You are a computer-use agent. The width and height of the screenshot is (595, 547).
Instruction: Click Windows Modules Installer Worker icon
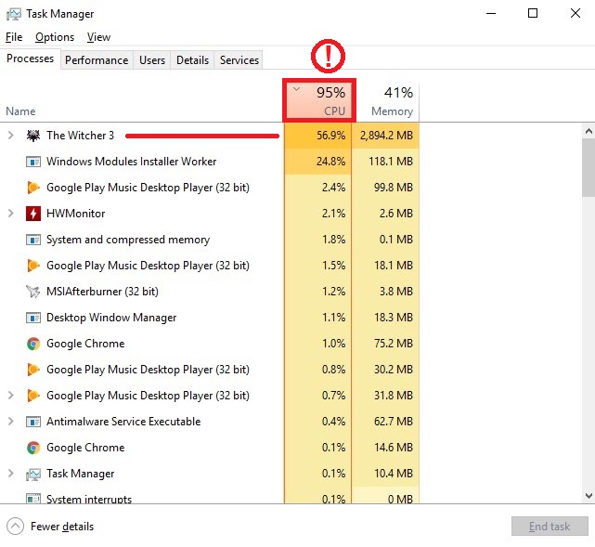click(x=33, y=162)
